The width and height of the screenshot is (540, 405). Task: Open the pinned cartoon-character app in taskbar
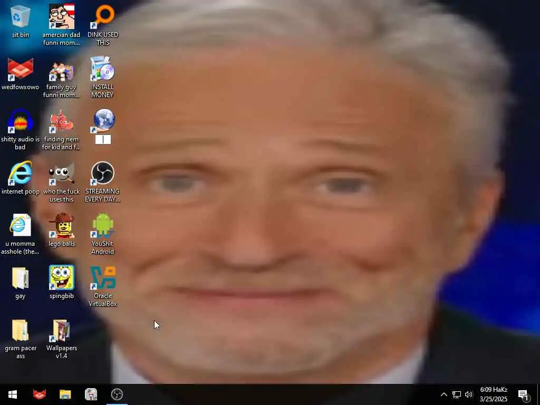(x=91, y=394)
